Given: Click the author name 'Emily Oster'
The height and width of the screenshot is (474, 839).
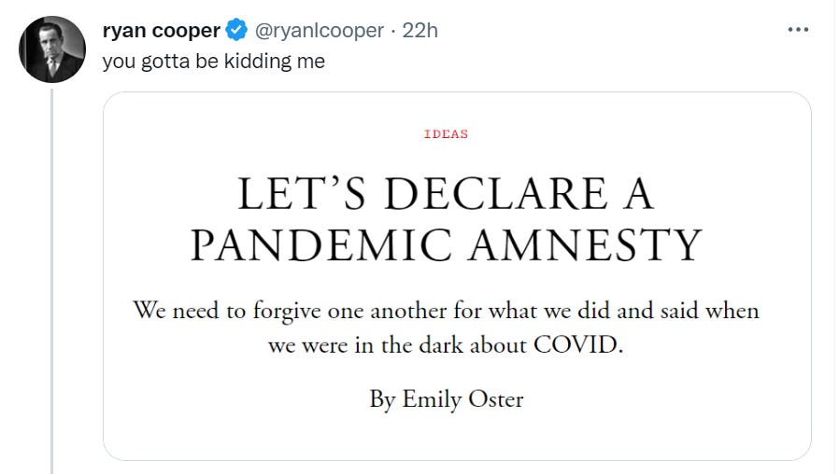Looking at the screenshot, I should pos(462,399).
